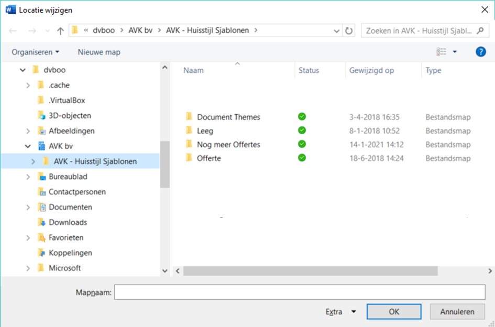Focus the 'Zoeken in AVK' search box
This screenshot has height=327, width=495.
[425, 30]
